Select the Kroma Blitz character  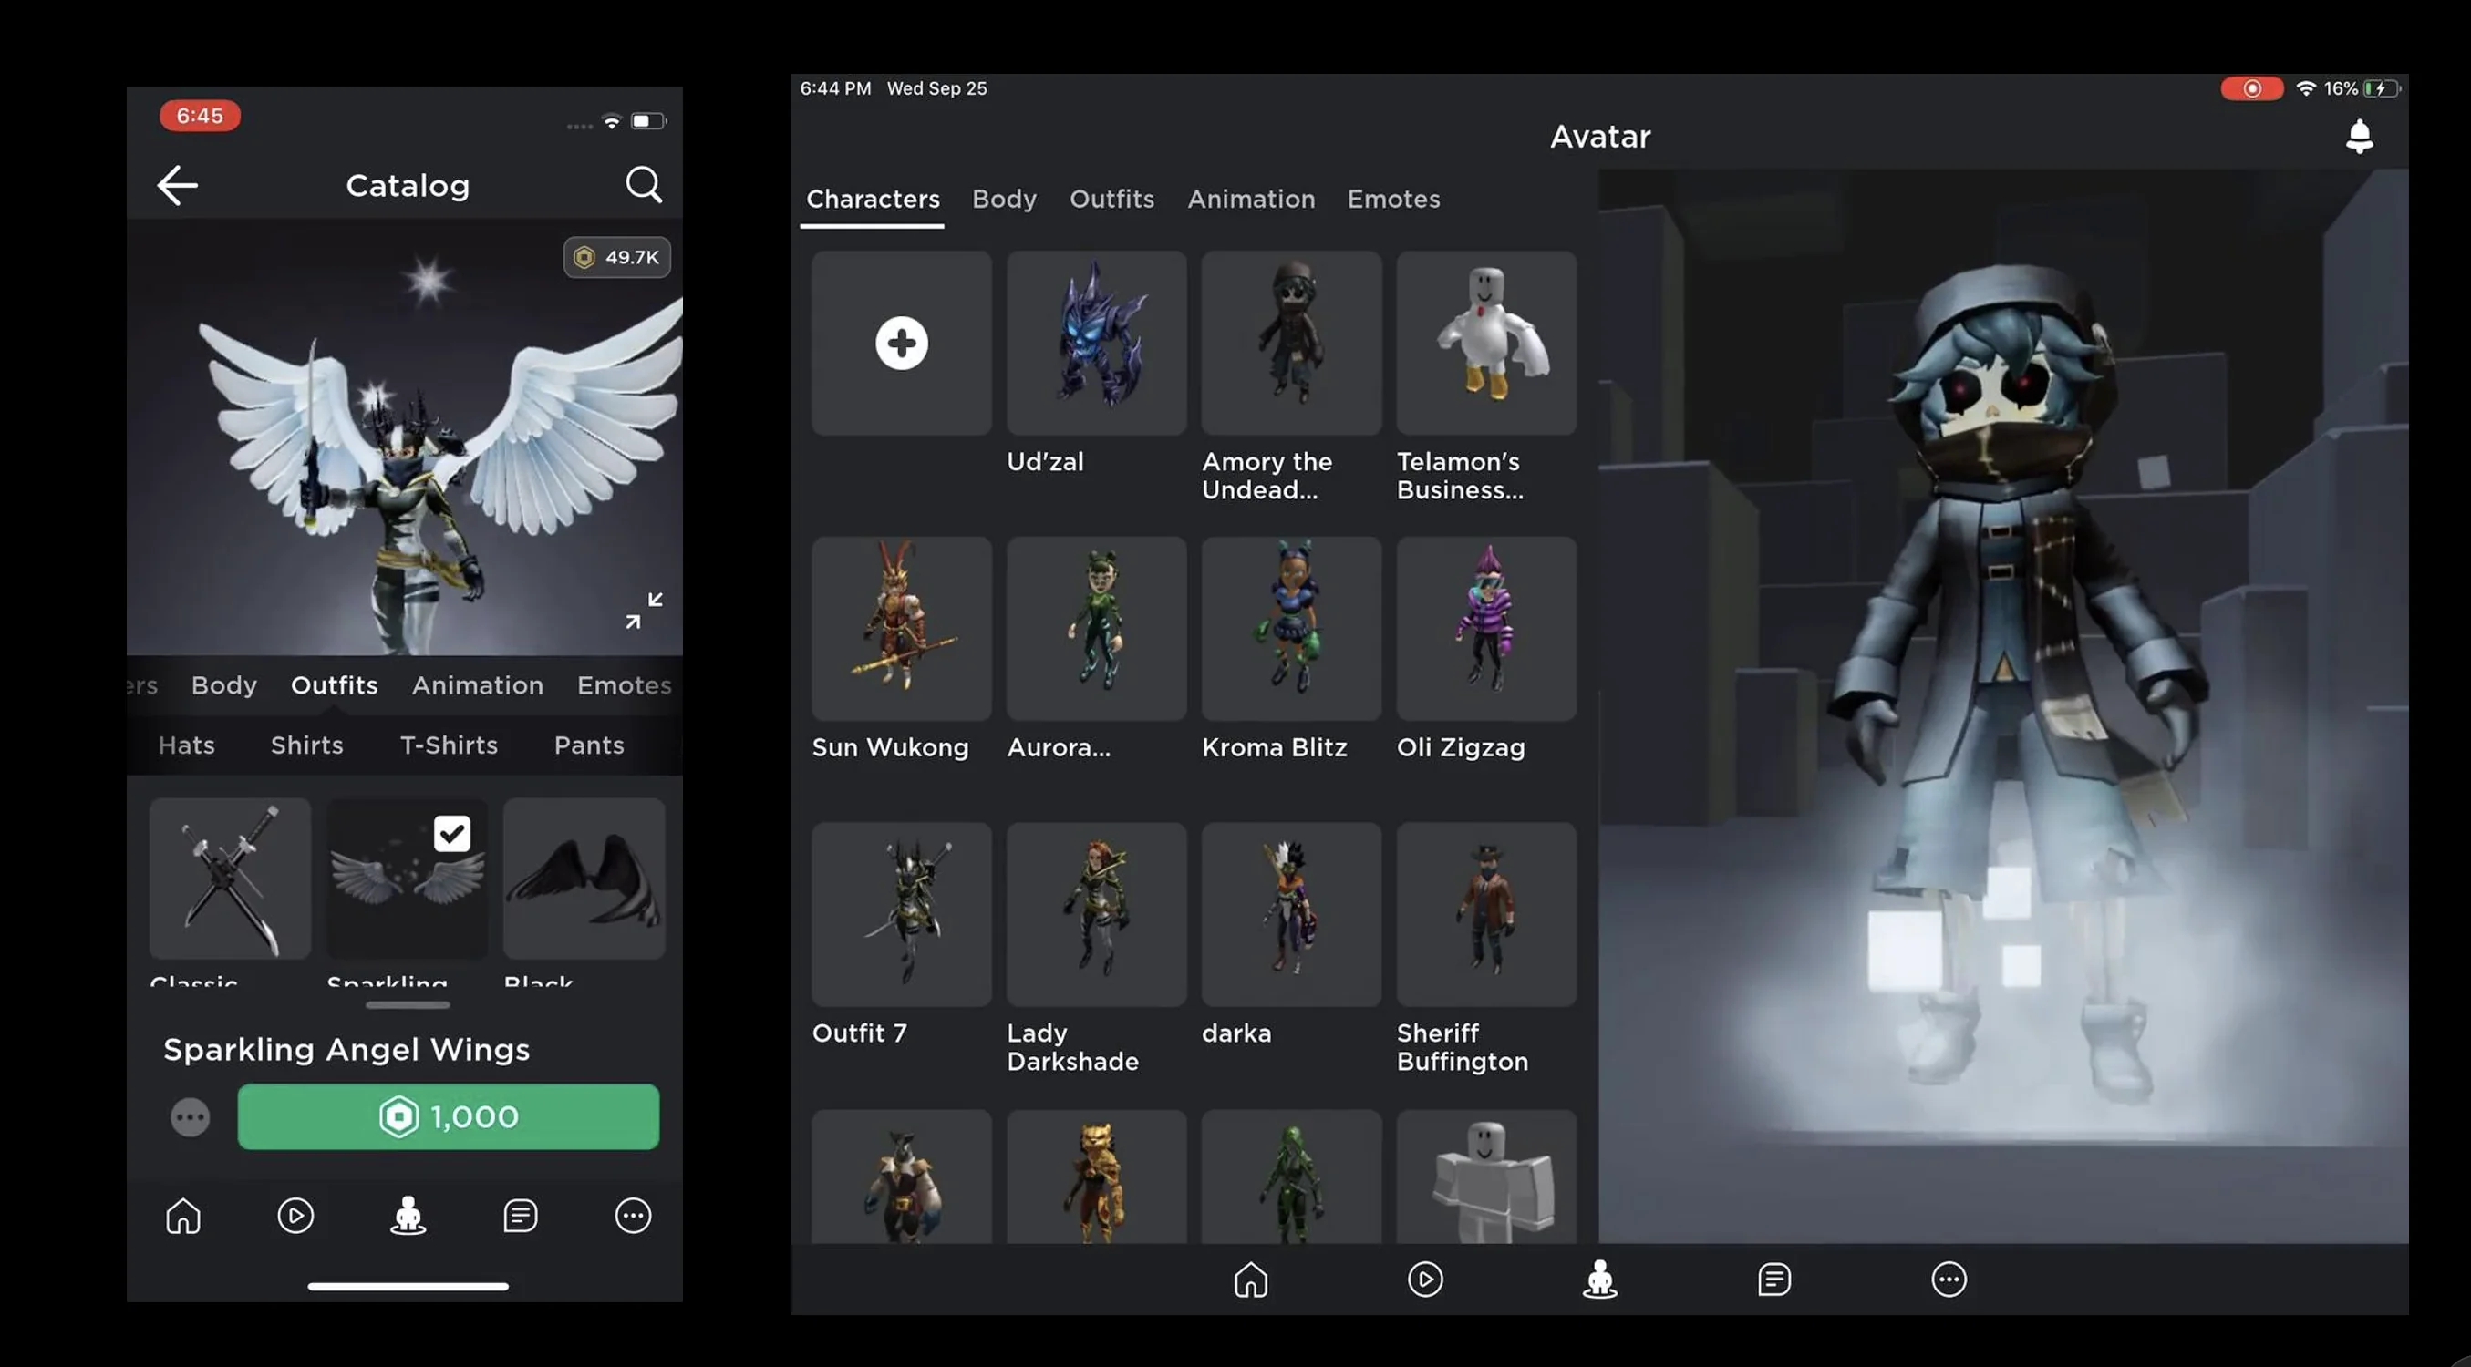1291,628
